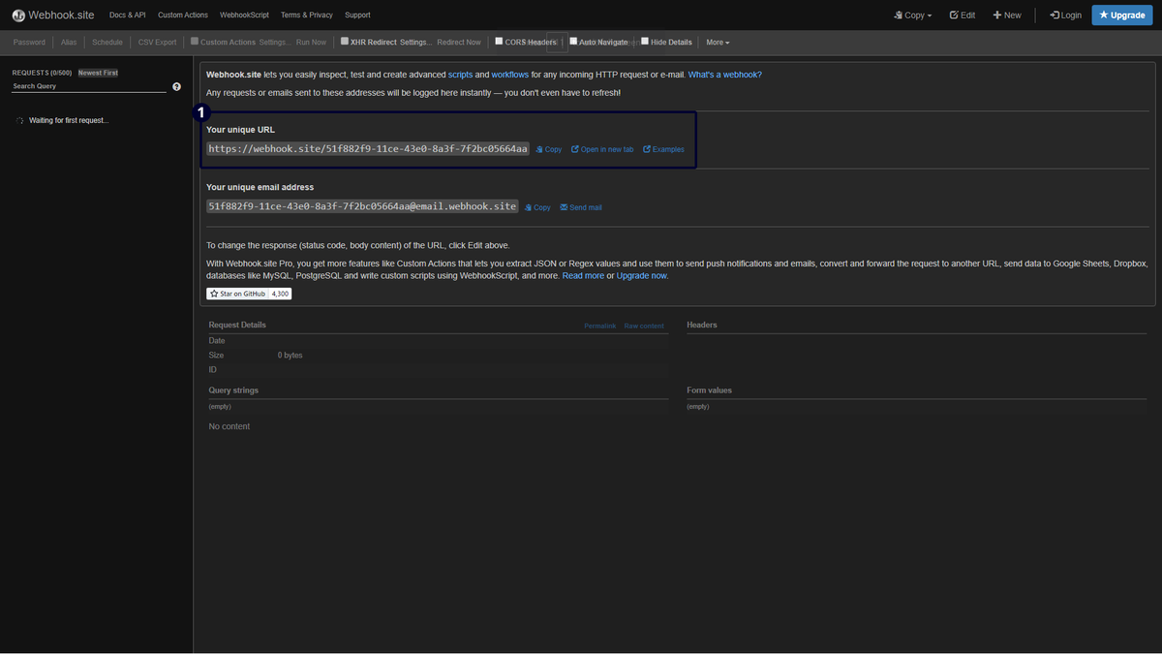Image resolution: width=1162 pixels, height=654 pixels.
Task: Open the unique URL in new tab
Action: tap(602, 150)
